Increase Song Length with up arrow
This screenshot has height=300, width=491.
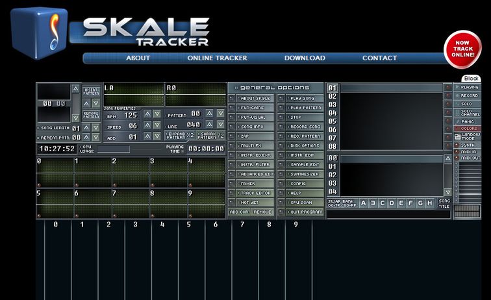(x=86, y=128)
